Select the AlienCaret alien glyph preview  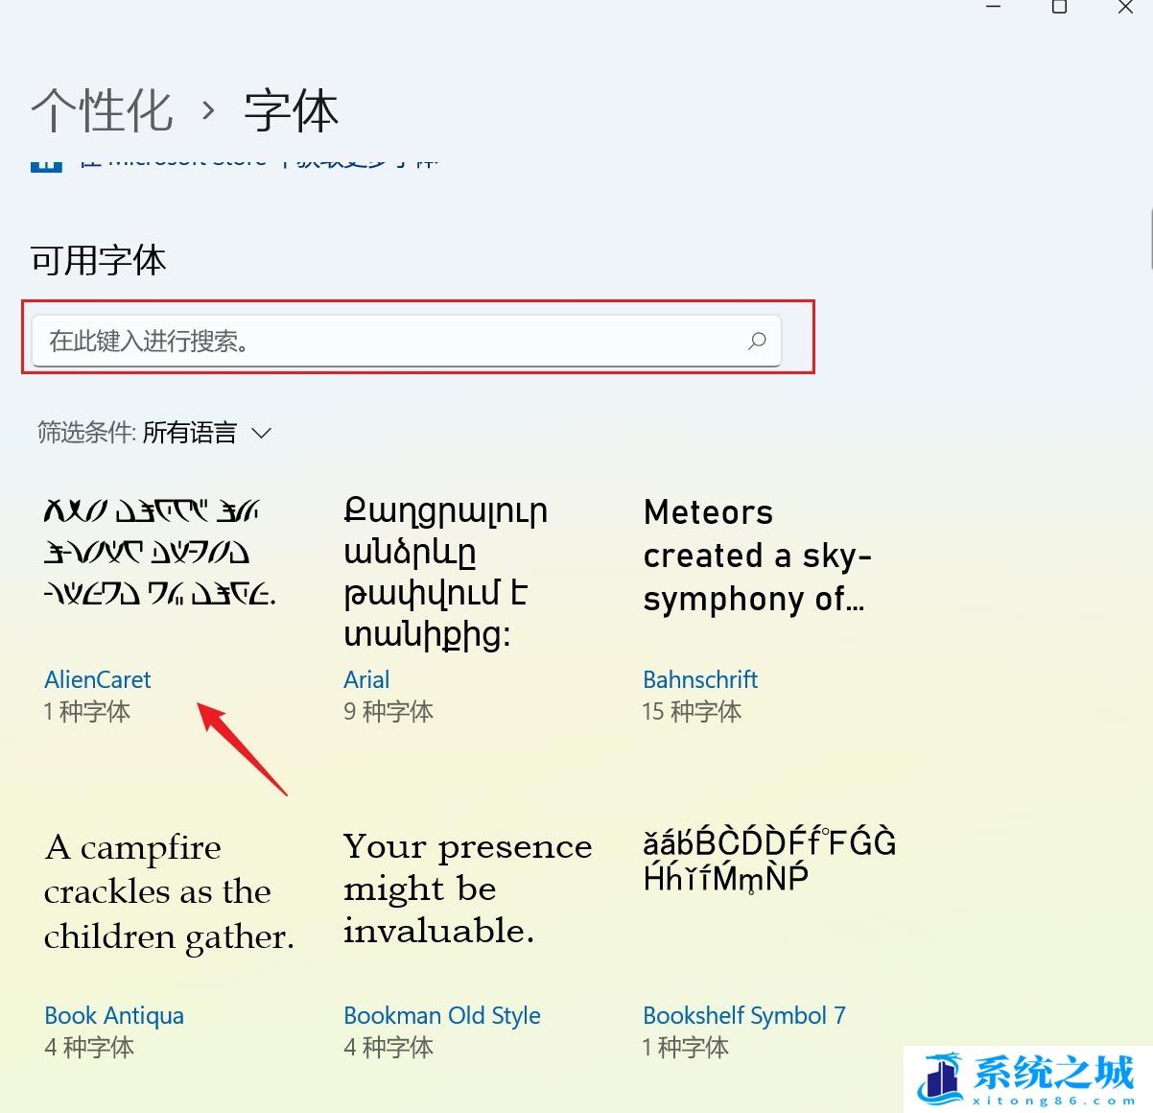tap(159, 553)
